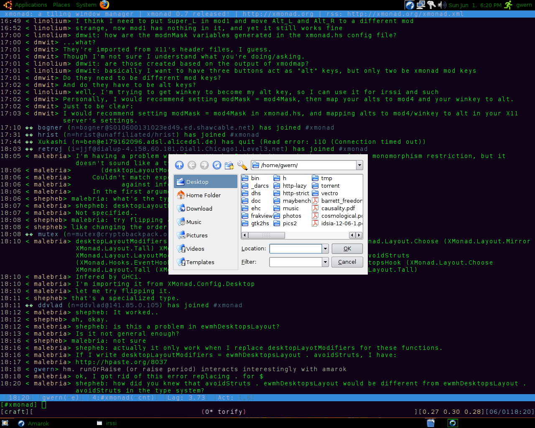Open the date and time clock
Image resolution: width=535 pixels, height=428 pixels.
(x=475, y=5)
